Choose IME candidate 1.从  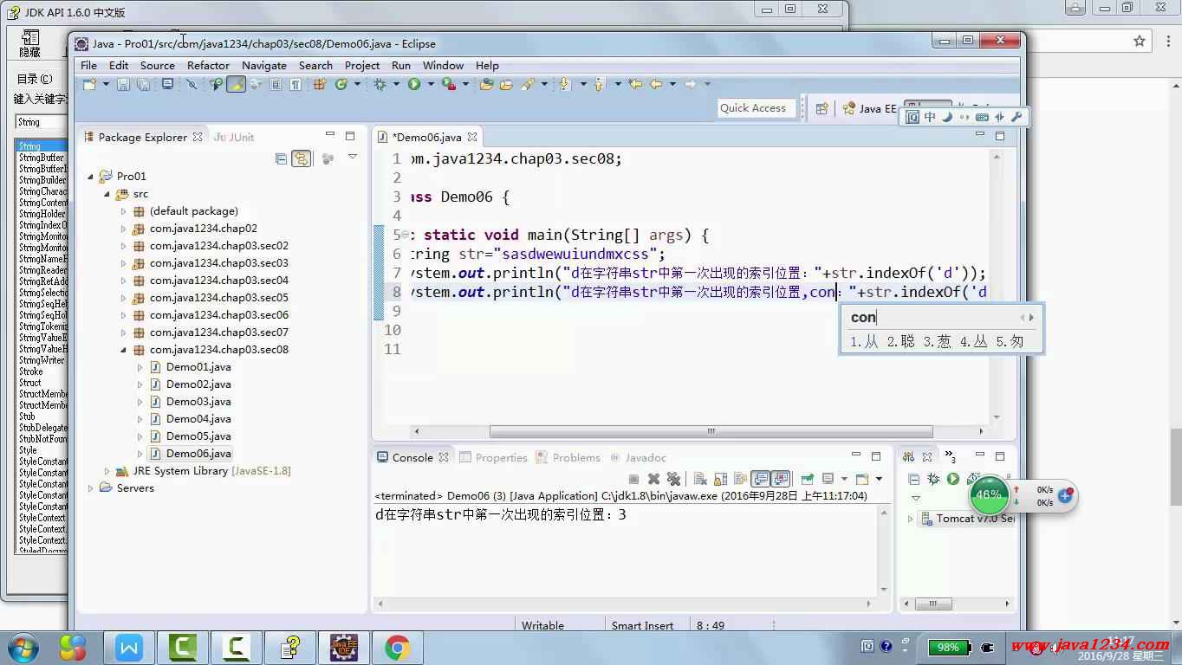(x=864, y=342)
